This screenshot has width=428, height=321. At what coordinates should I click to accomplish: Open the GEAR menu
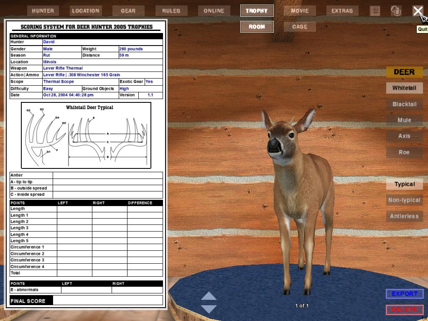pyautogui.click(x=128, y=11)
